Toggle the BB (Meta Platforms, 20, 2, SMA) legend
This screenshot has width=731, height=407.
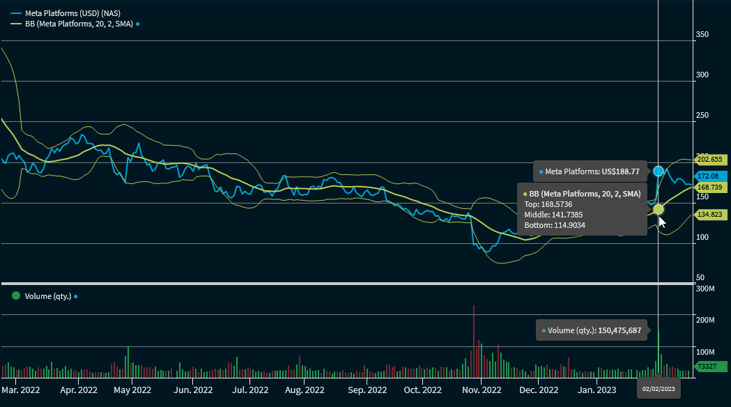coord(73,24)
